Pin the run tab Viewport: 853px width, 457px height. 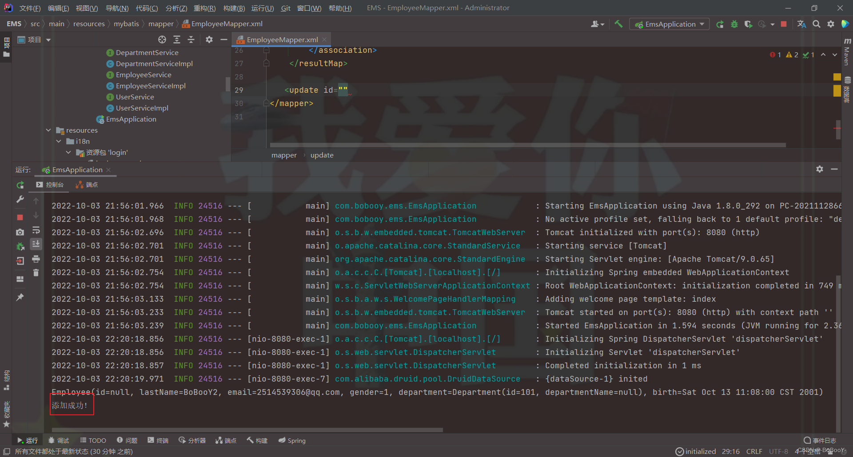[x=20, y=297]
